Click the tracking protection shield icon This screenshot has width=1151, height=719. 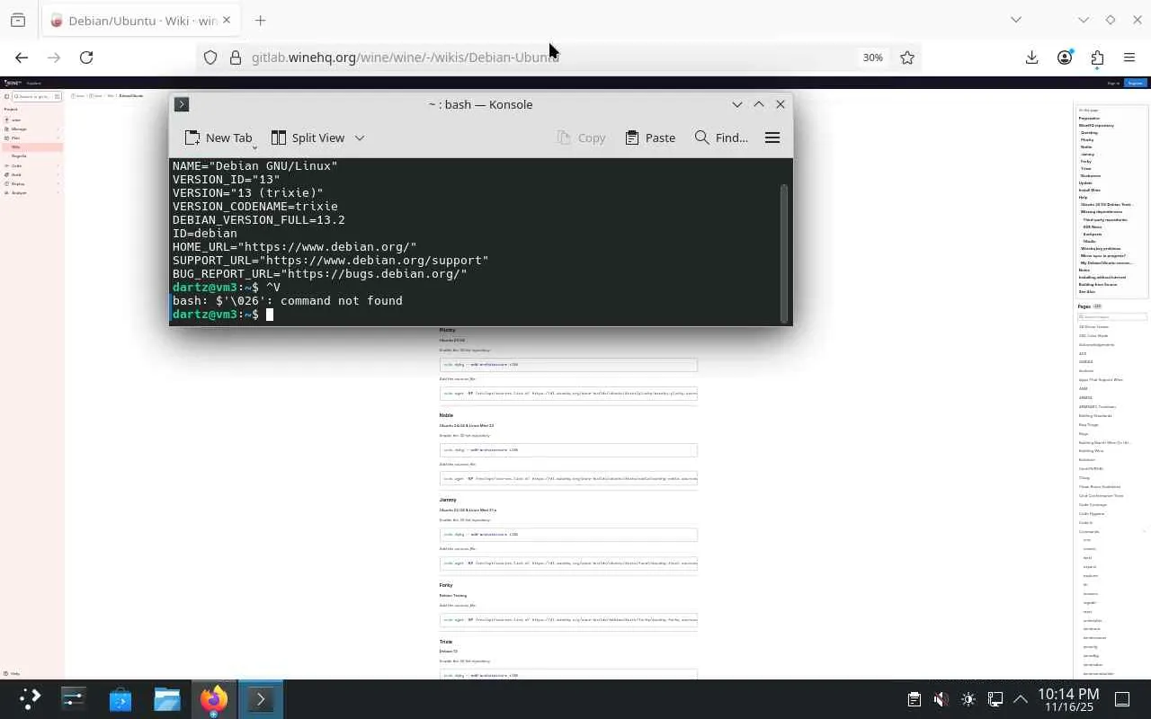(x=210, y=58)
